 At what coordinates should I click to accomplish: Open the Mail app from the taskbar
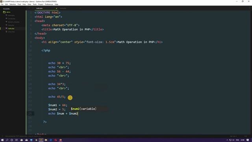[26, 140]
